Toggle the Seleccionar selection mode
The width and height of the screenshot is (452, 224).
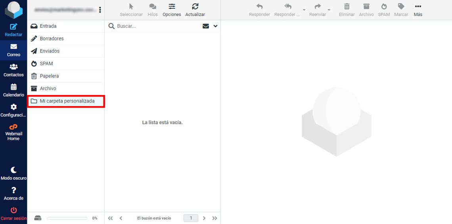coord(131,10)
